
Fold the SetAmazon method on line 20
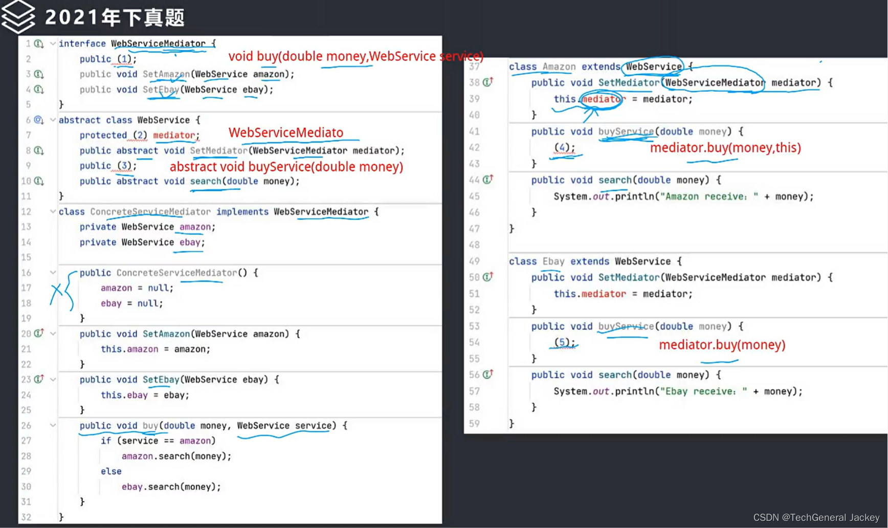[53, 334]
